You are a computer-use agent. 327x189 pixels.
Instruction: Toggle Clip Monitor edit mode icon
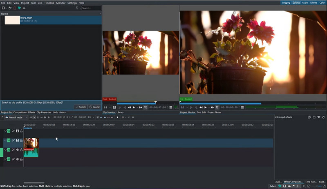tap(146, 107)
